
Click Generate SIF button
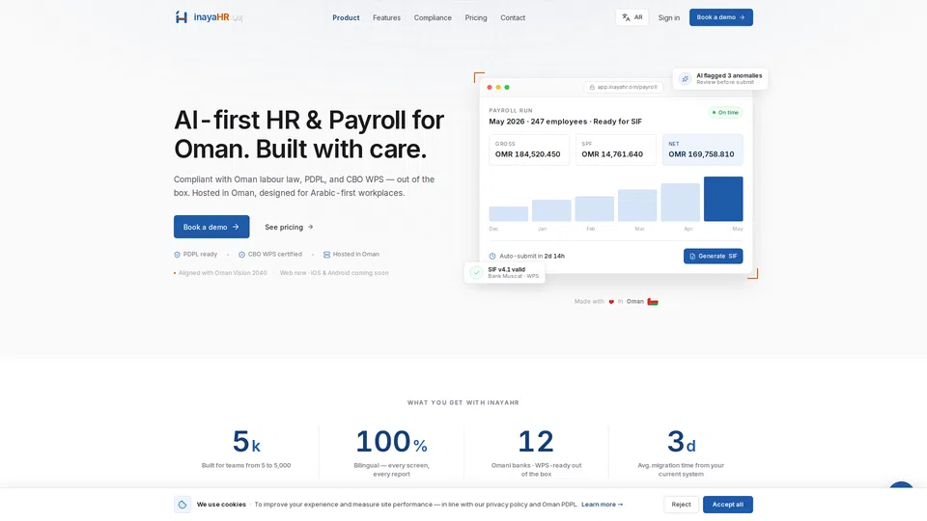click(713, 256)
